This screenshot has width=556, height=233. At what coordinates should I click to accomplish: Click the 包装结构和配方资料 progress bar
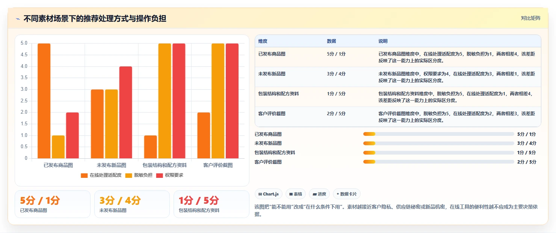click(x=438, y=153)
